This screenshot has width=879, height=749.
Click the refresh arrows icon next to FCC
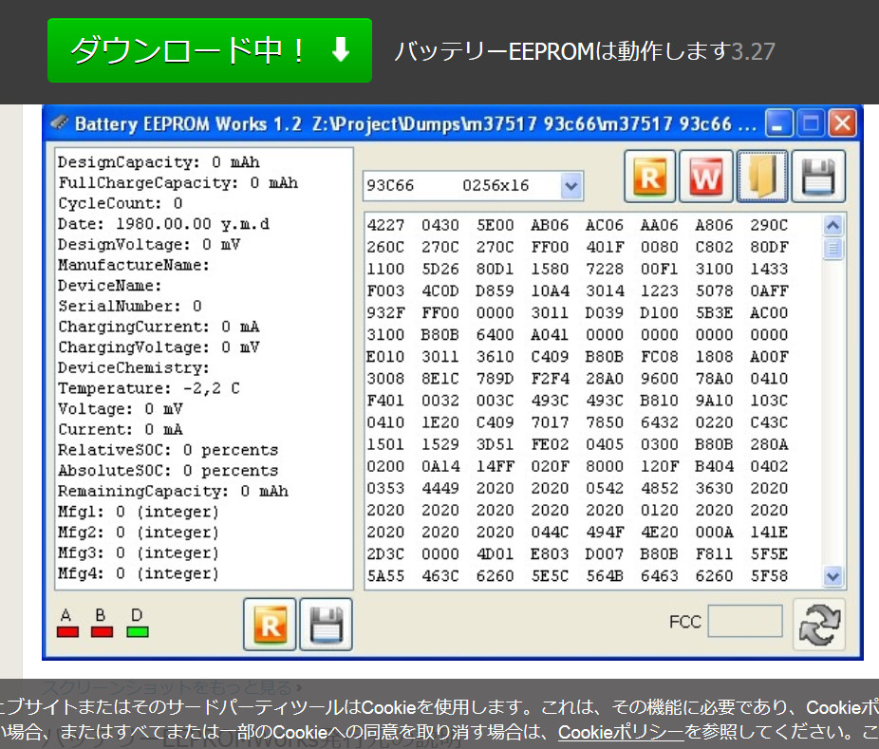(819, 625)
